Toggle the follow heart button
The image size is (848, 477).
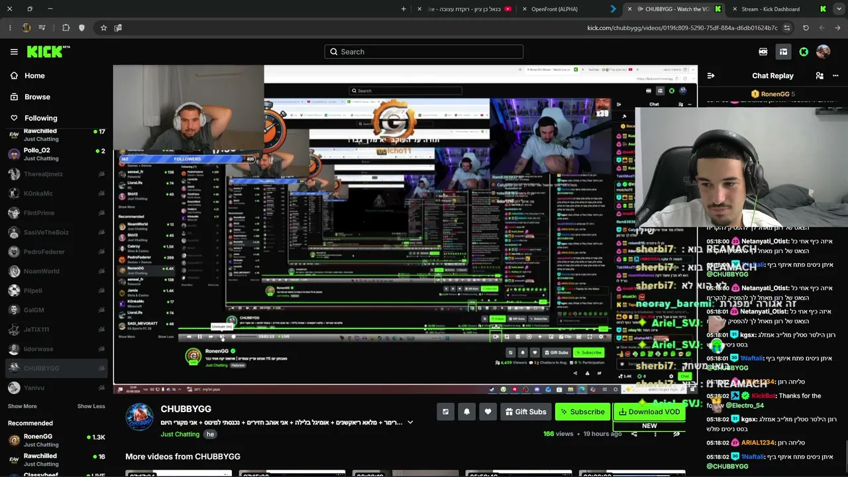coord(488,411)
